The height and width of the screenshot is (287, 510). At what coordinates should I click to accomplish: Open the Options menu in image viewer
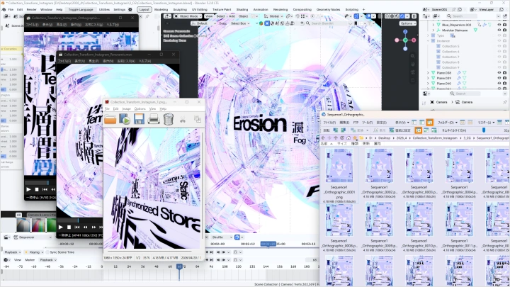coord(140,108)
